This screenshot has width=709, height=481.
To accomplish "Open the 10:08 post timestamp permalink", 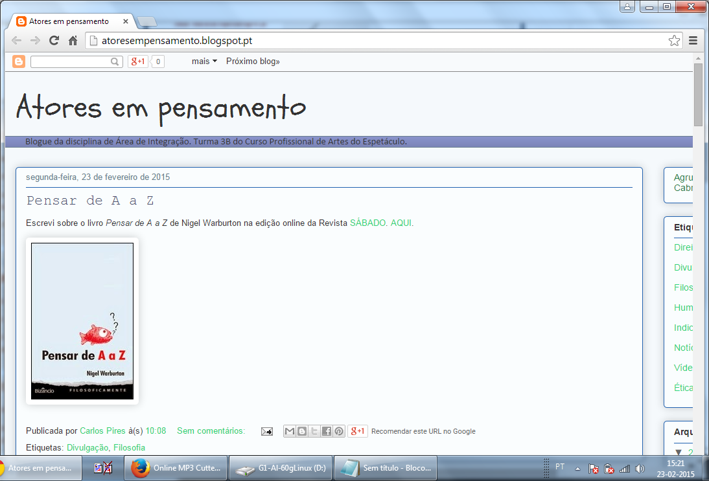I will (156, 431).
